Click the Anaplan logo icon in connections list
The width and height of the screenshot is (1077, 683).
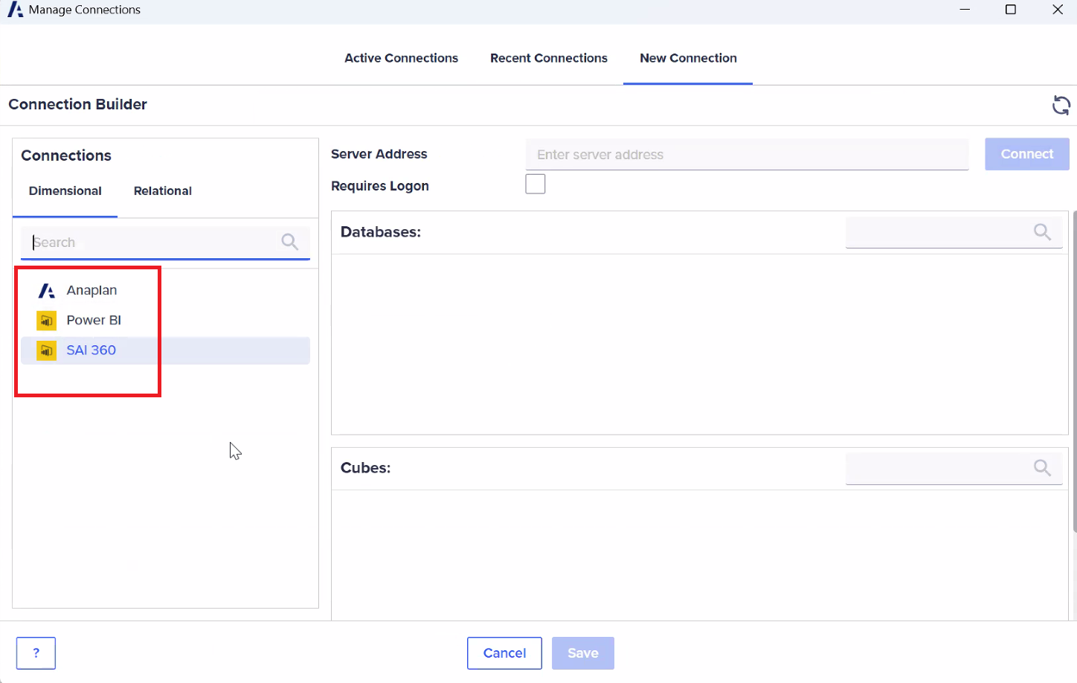(x=47, y=291)
